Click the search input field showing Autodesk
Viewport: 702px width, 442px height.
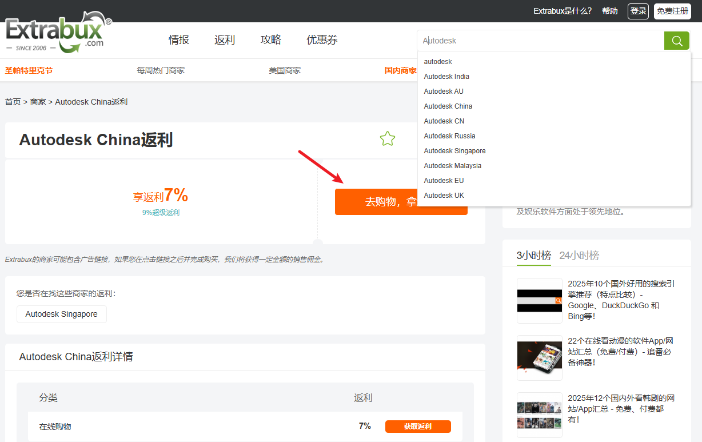514,41
